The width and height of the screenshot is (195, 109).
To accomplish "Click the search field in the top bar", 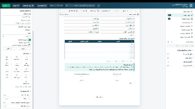I will click(x=80, y=5).
